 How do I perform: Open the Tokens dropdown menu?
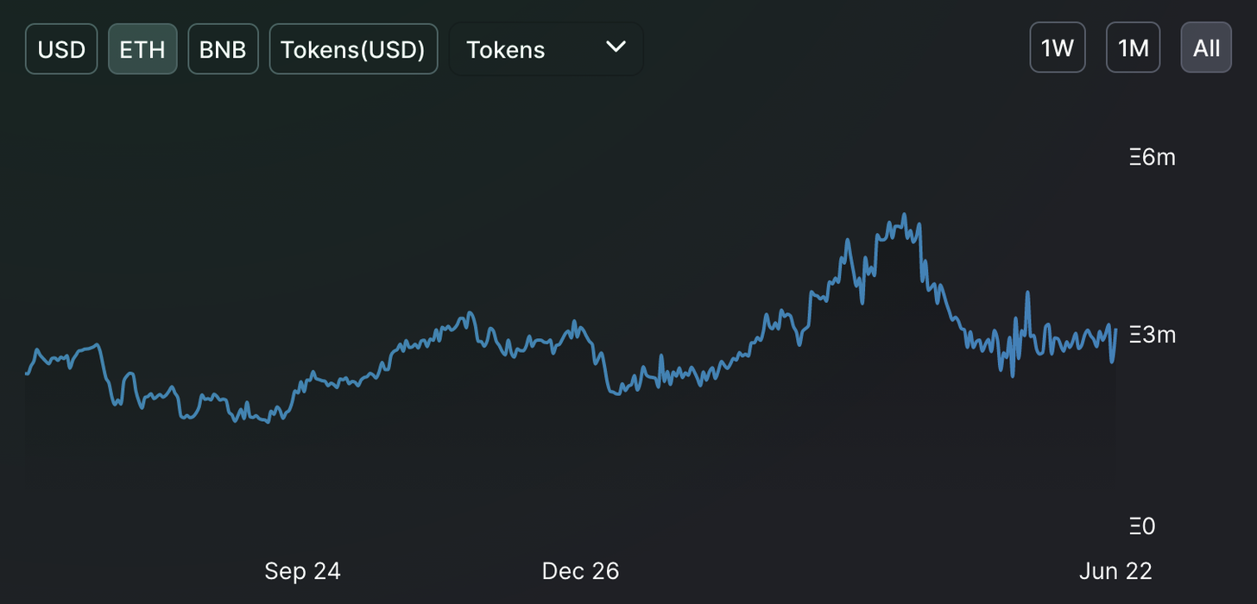click(x=546, y=49)
